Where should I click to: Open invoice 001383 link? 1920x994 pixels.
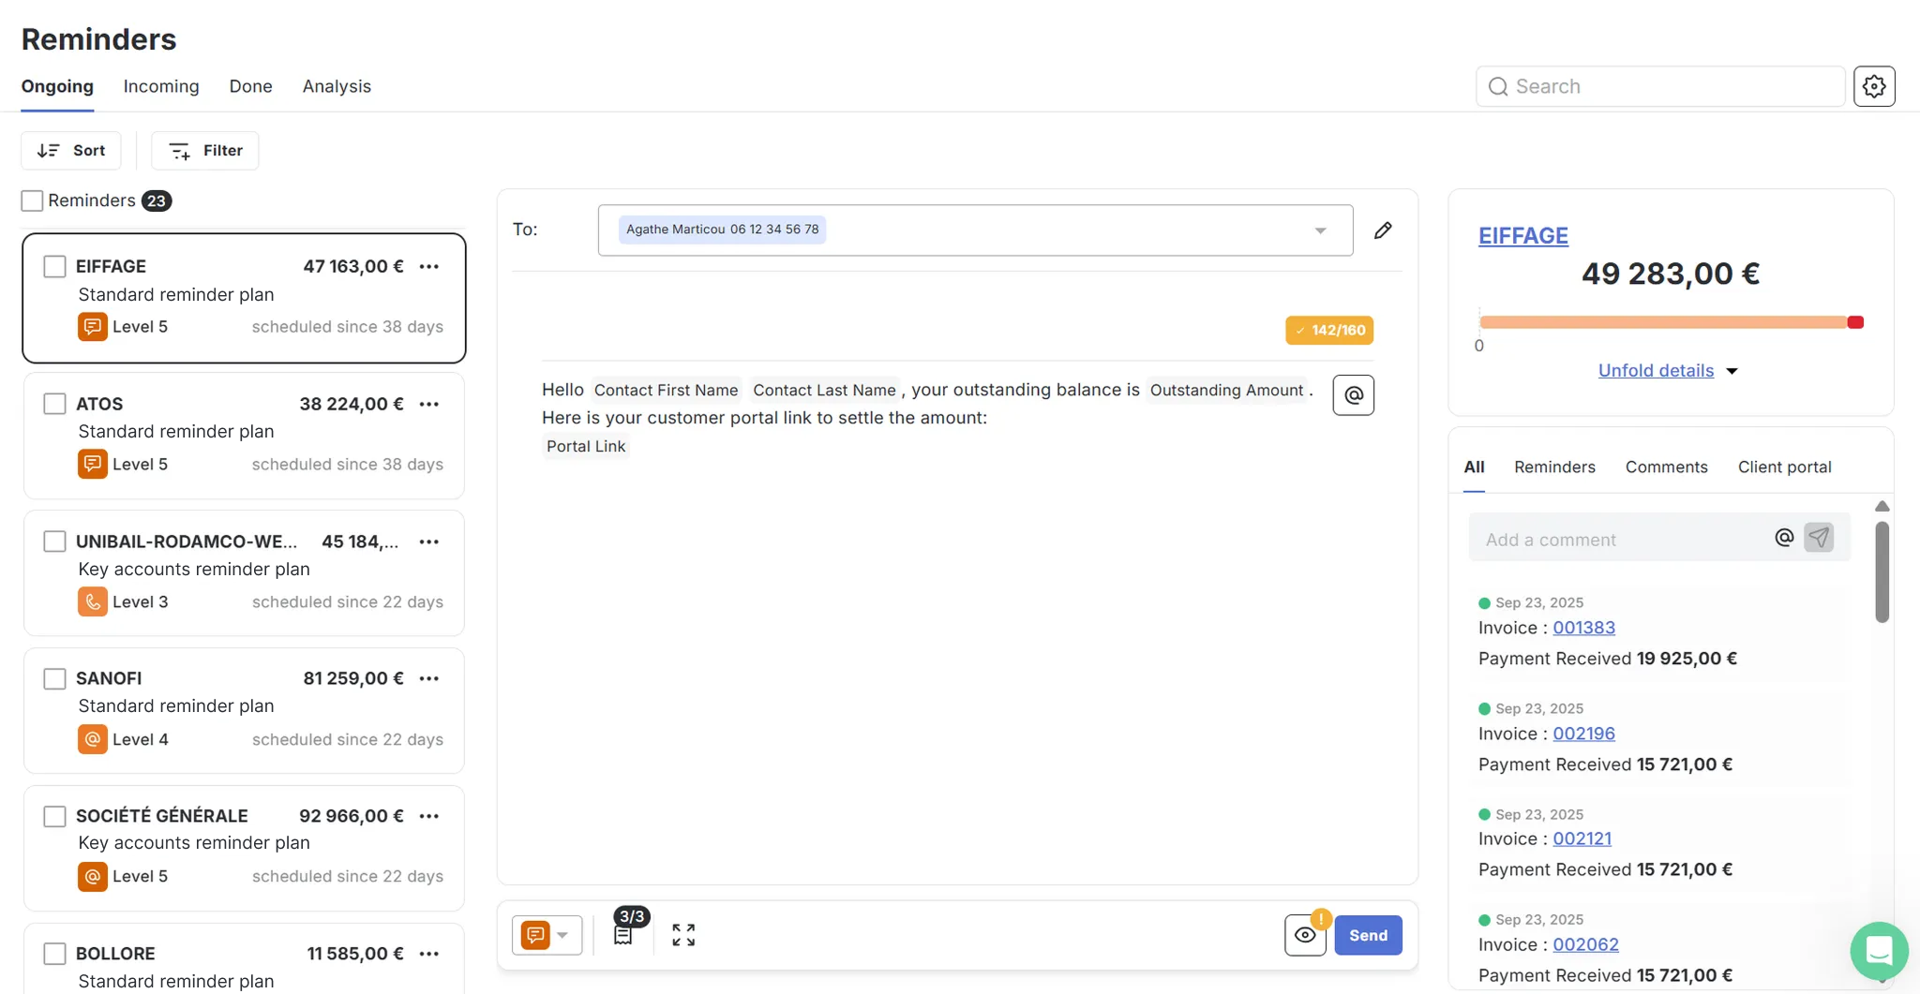(x=1583, y=628)
